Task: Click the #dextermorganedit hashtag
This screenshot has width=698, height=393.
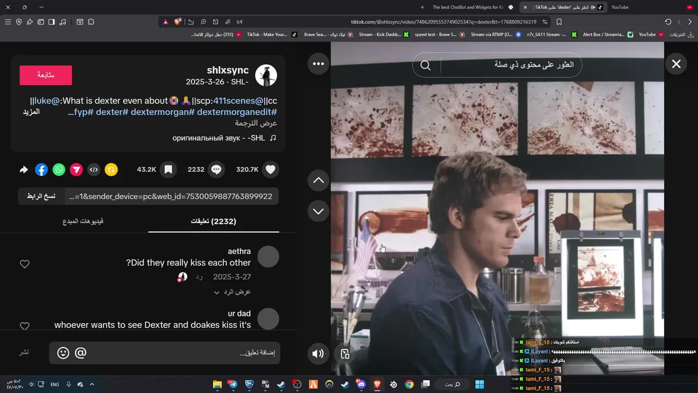Action: (x=237, y=112)
